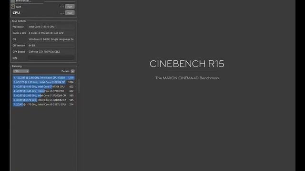The image size is (305, 171).
Task: Select ranking row 1 Intel Xeon X5650
Action: [x=43, y=78]
